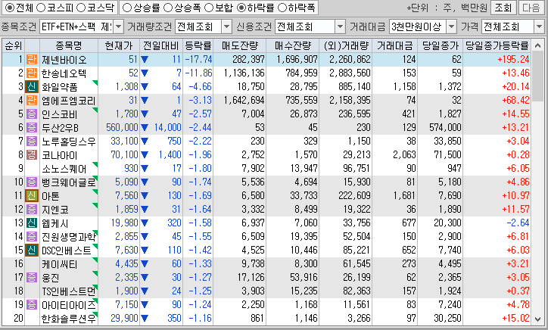This screenshot has height=330, width=548.
Task: Click the 아톤 current price 7,560
Action: pos(126,196)
